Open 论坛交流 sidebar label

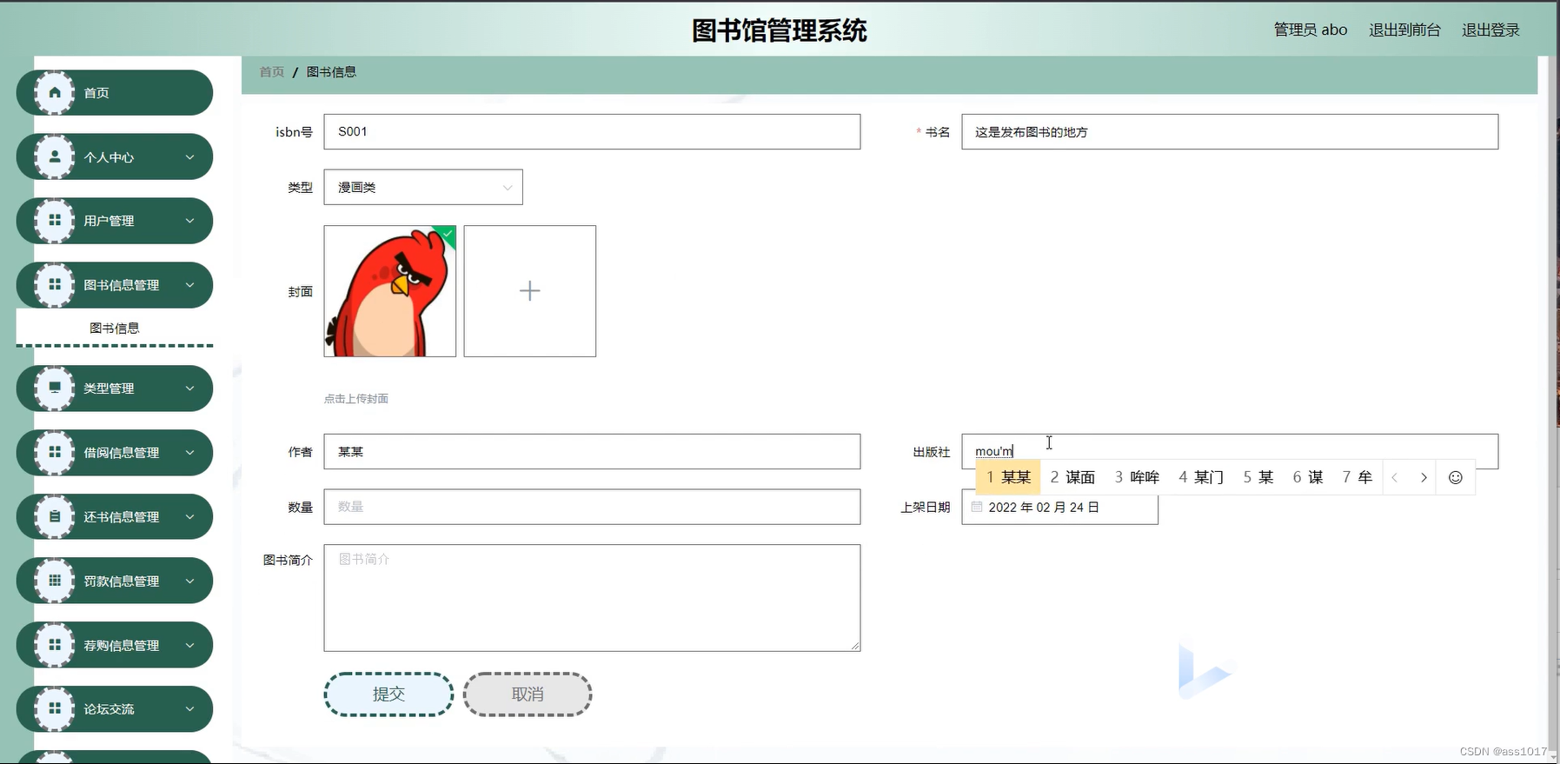tap(109, 708)
